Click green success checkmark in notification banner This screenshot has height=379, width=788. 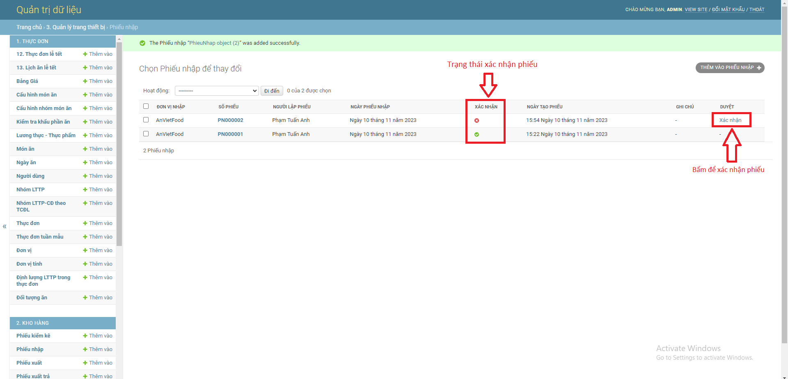(142, 43)
